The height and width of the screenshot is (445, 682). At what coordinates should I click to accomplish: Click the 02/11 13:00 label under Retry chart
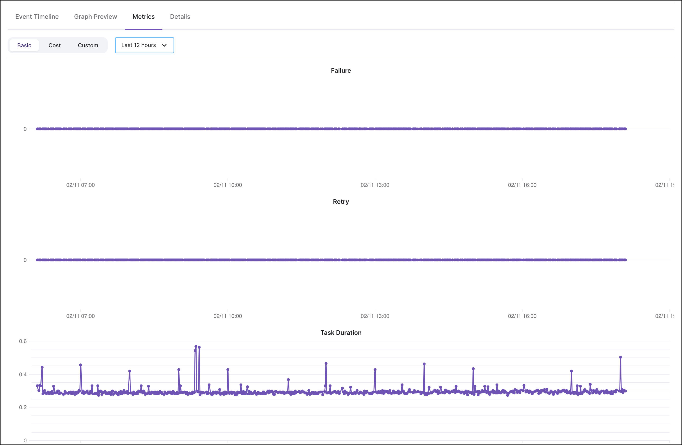tap(375, 316)
